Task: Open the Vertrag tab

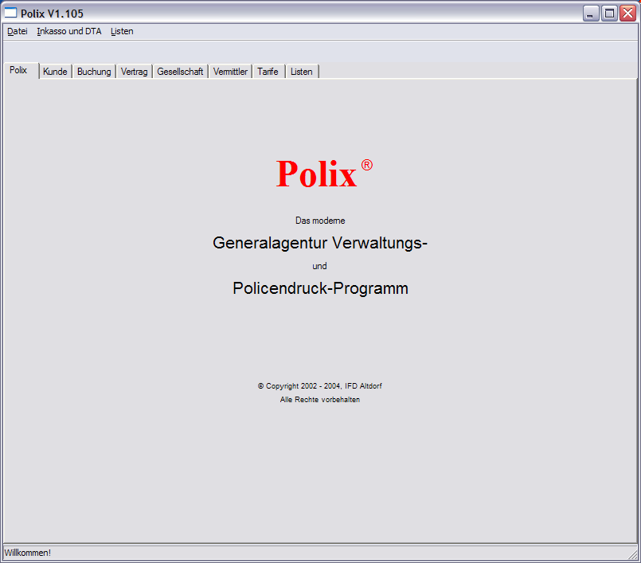Action: 134,72
